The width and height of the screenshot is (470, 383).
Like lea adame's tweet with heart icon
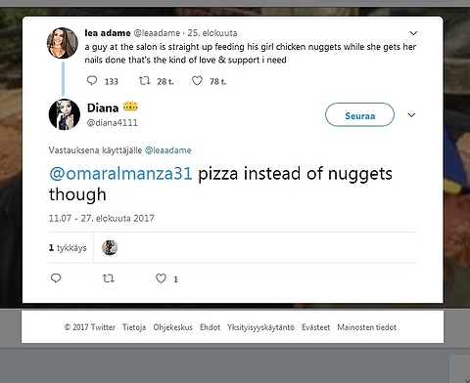(197, 80)
